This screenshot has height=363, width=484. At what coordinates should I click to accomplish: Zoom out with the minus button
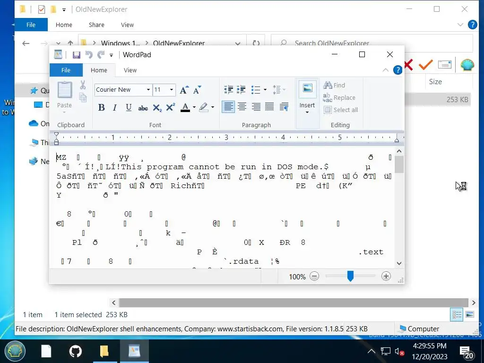314,276
